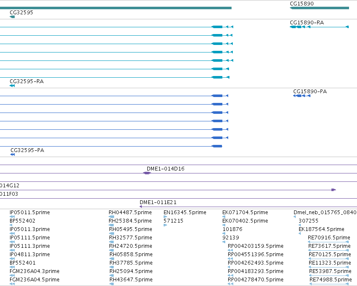The image size is (357, 286).
Task: Select RP004278470.5prime EST label
Action: coord(255,280)
